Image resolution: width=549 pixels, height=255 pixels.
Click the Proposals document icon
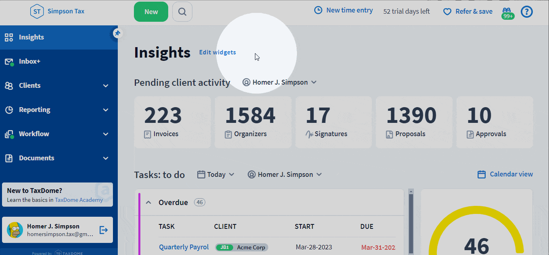[x=389, y=134]
